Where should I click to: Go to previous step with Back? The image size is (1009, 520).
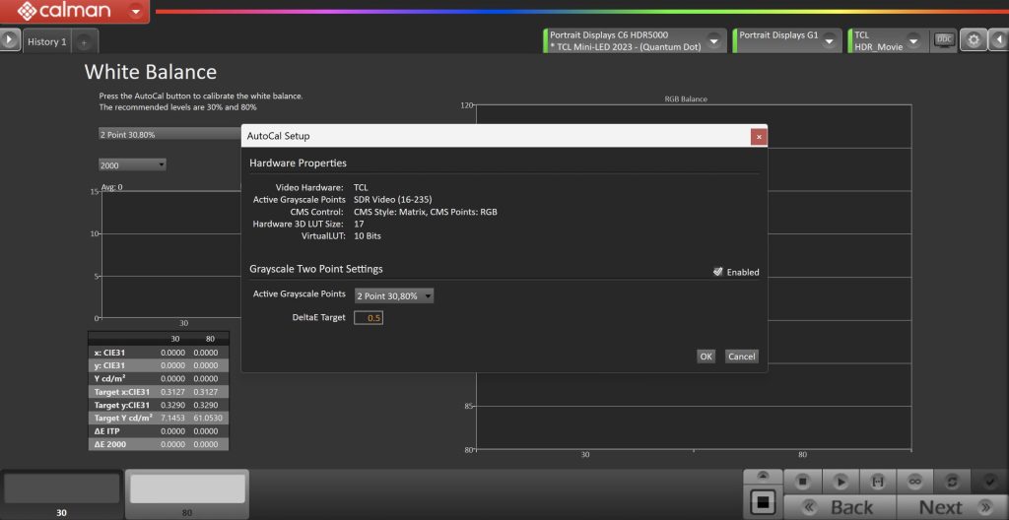tap(840, 507)
